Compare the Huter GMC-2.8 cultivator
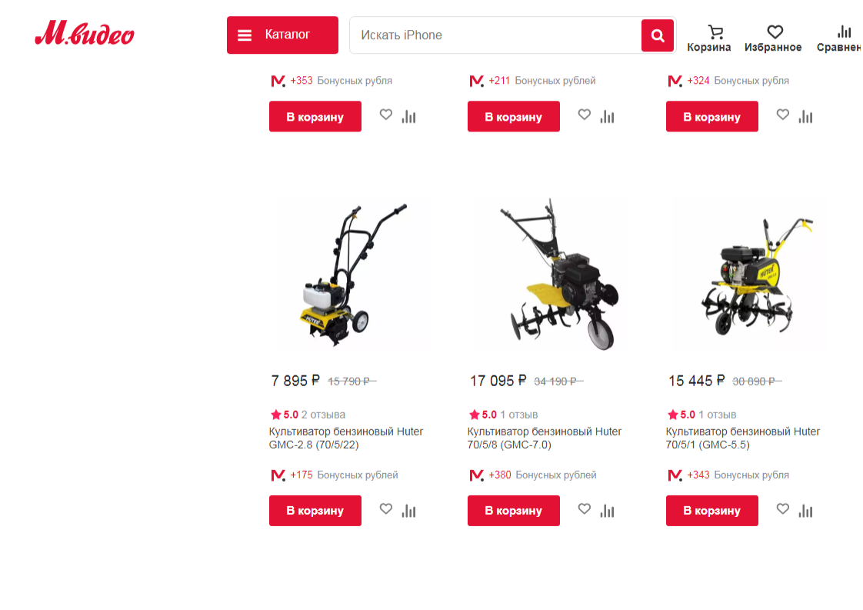This screenshot has height=610, width=863. tap(409, 511)
